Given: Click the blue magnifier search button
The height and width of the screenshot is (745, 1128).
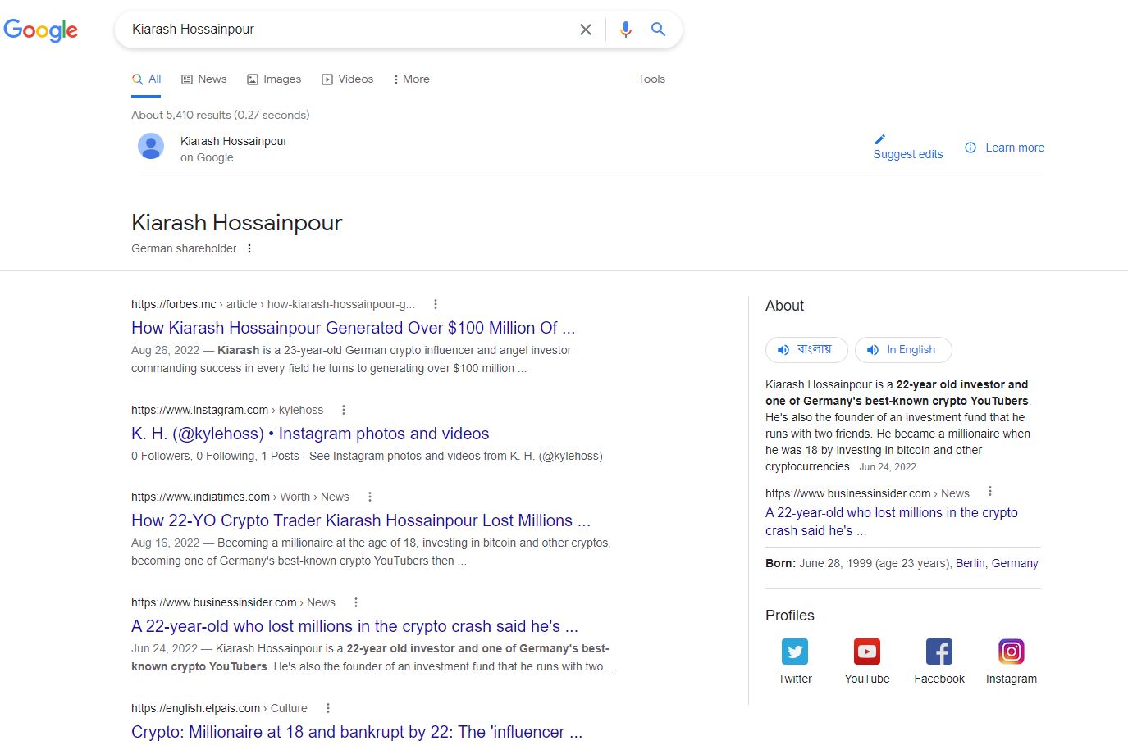Looking at the screenshot, I should (658, 30).
